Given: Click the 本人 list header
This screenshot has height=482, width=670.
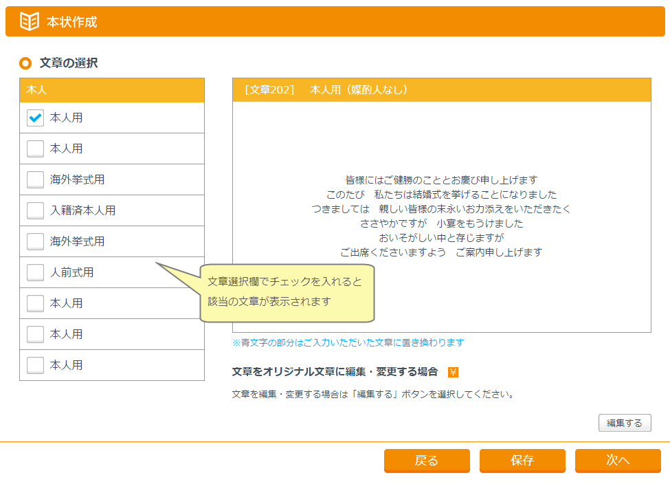Looking at the screenshot, I should [112, 90].
